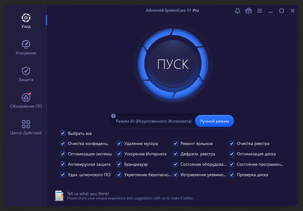Click the feedback notepad icon
Image resolution: width=303 pixels, height=211 pixels.
tap(59, 196)
